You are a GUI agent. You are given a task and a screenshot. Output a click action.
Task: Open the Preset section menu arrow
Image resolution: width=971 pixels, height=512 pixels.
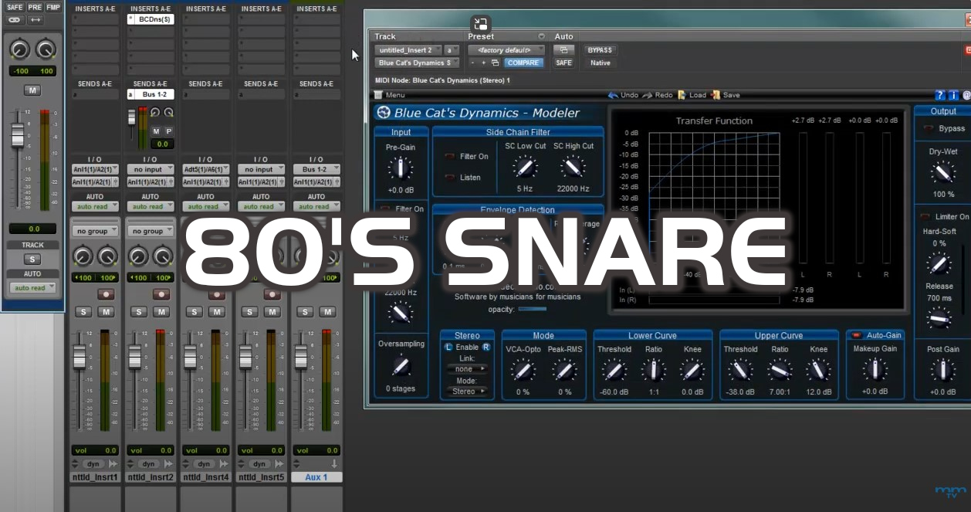(541, 36)
